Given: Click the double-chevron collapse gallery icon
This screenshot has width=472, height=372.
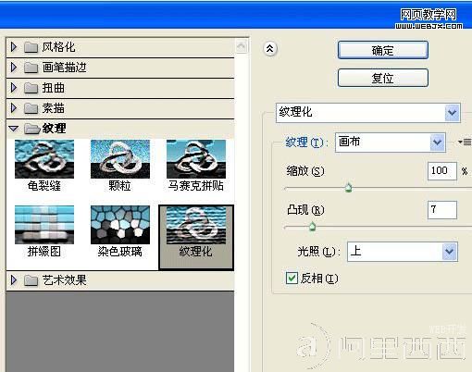Looking at the screenshot, I should click(x=270, y=49).
